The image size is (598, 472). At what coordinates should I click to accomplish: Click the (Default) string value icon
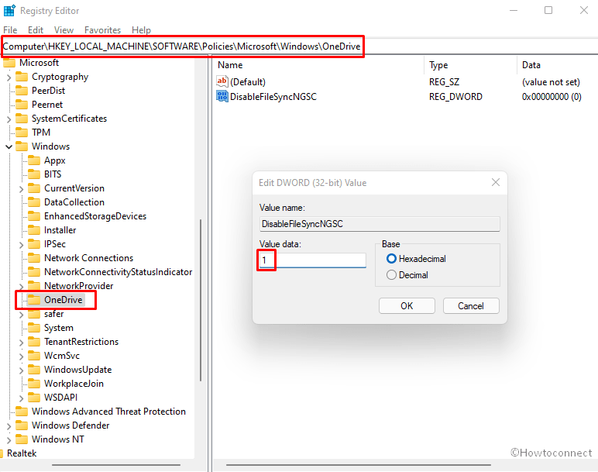[222, 81]
